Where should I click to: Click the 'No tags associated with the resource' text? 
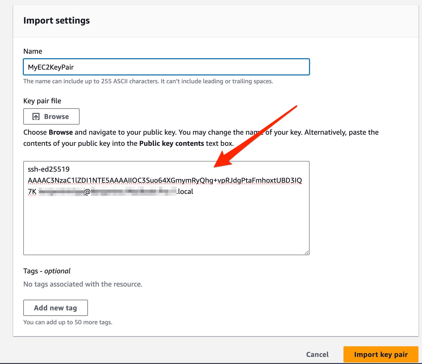pos(83,284)
